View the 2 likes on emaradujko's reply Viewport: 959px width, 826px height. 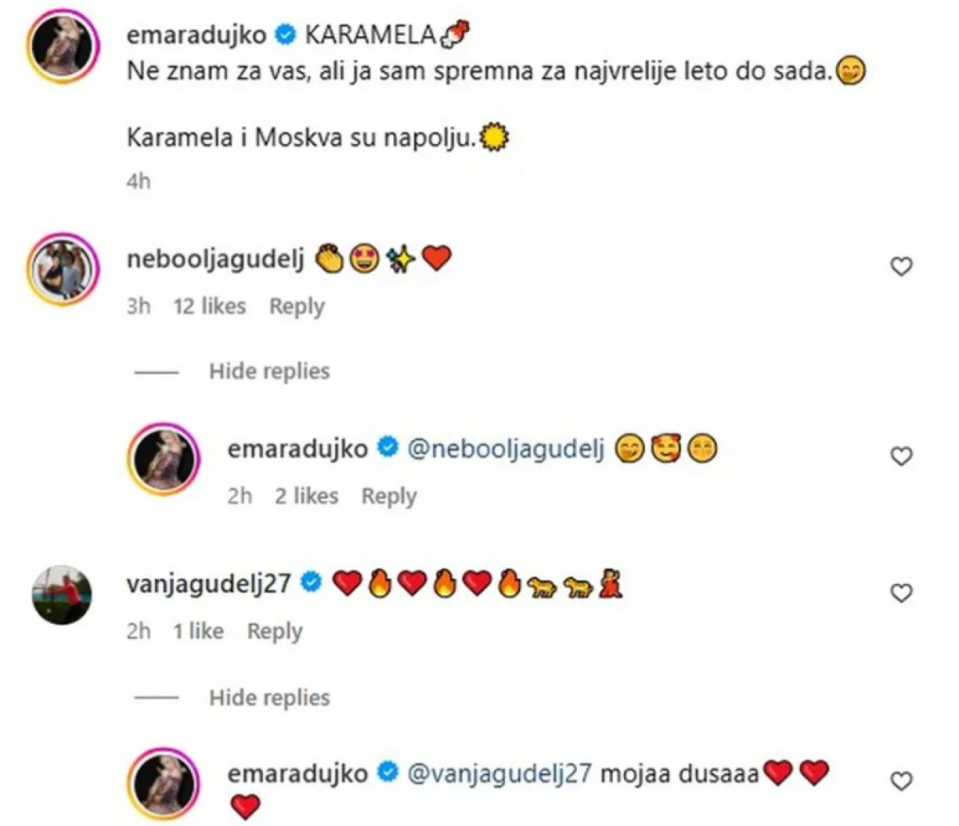(306, 496)
